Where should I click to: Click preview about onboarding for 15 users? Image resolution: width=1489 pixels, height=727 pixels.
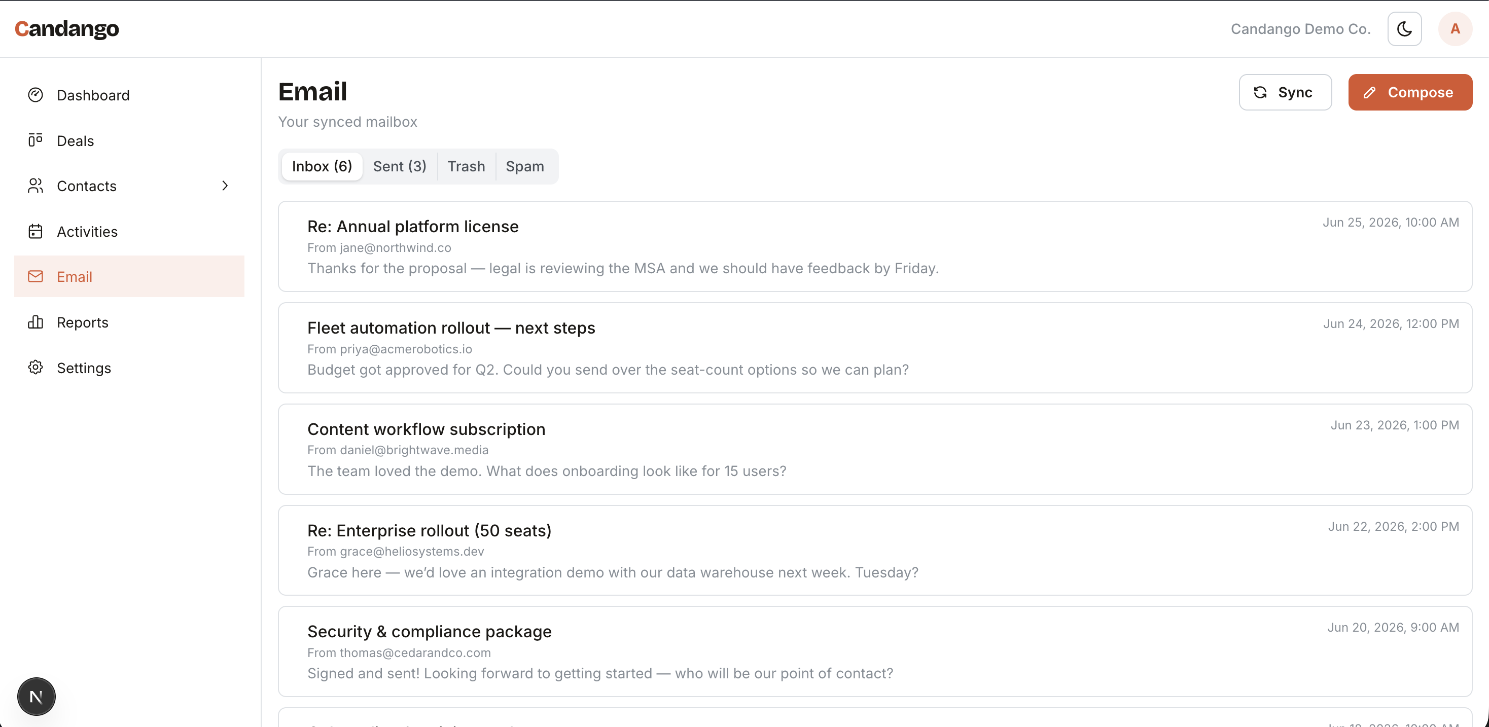coord(547,471)
